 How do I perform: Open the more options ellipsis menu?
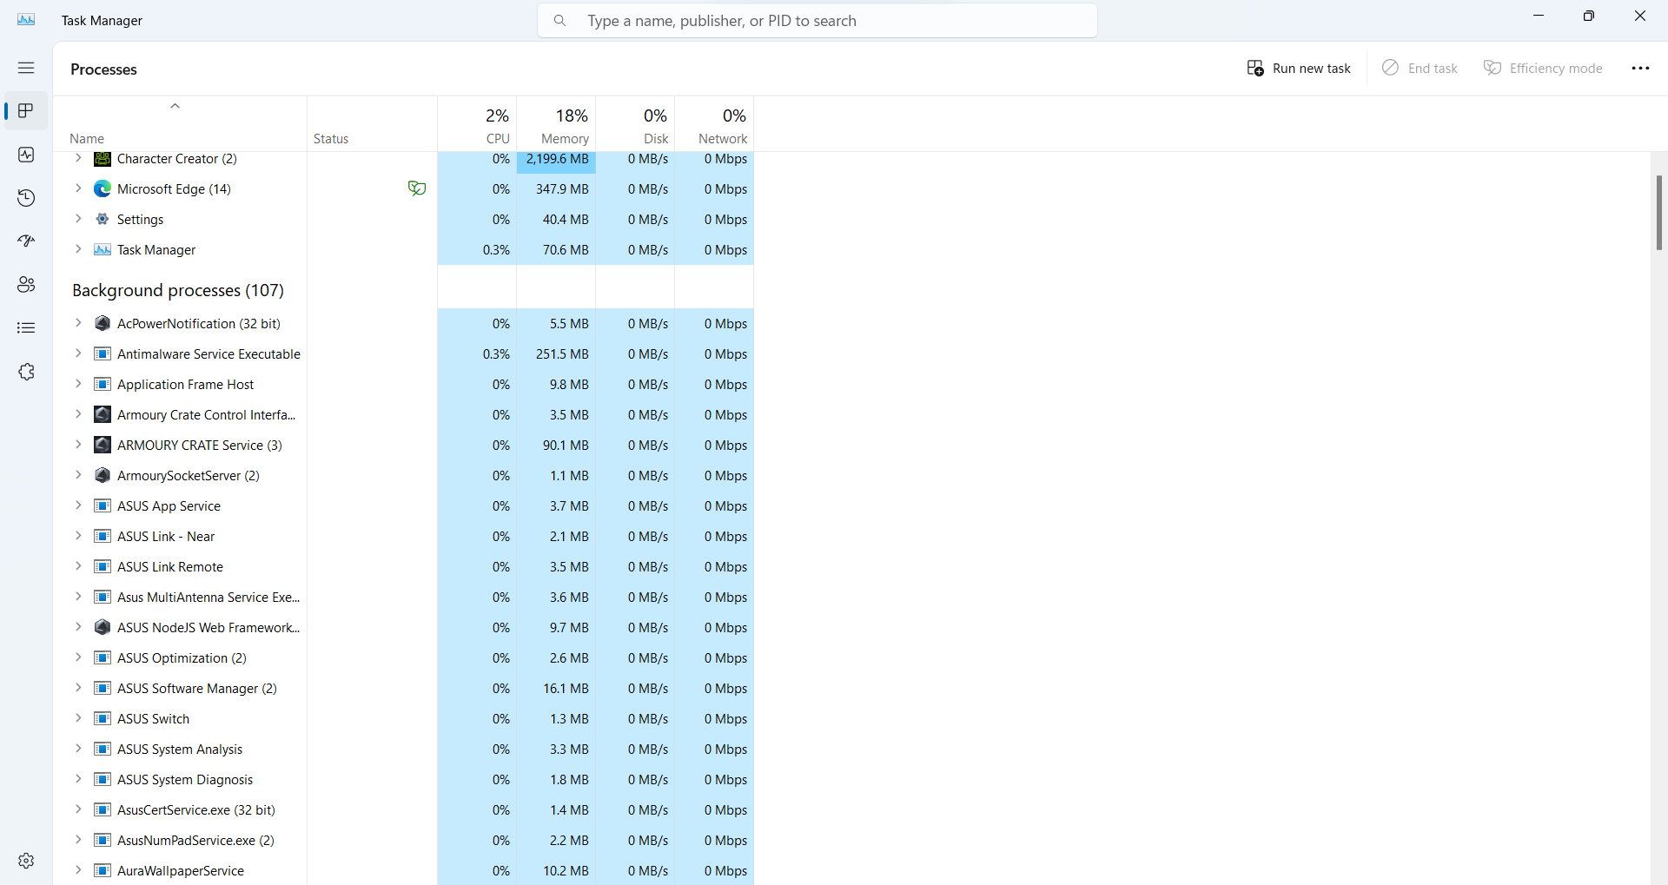1640,69
